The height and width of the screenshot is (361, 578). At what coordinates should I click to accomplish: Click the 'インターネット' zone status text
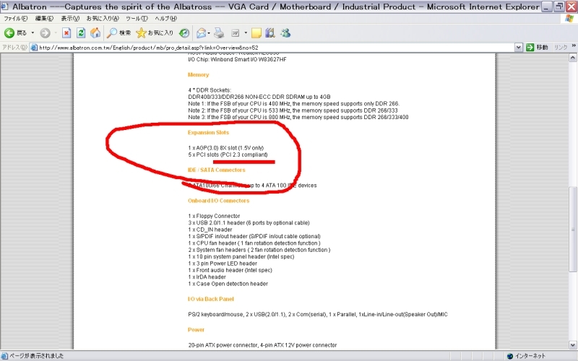[x=530, y=356]
